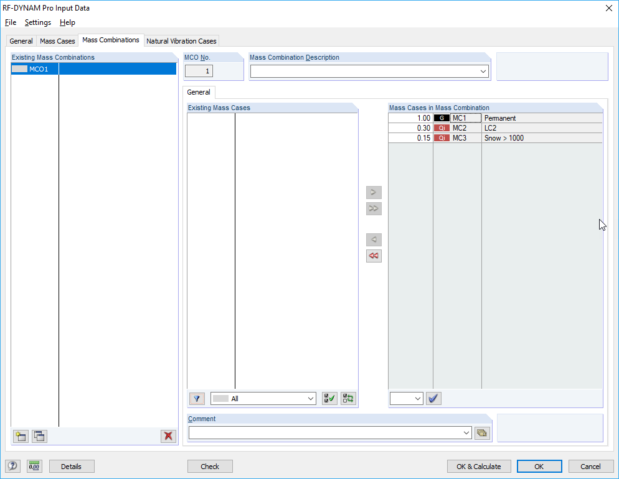Image resolution: width=619 pixels, height=479 pixels.
Task: Open the Mass Combination Description dropdown
Action: 483,71
